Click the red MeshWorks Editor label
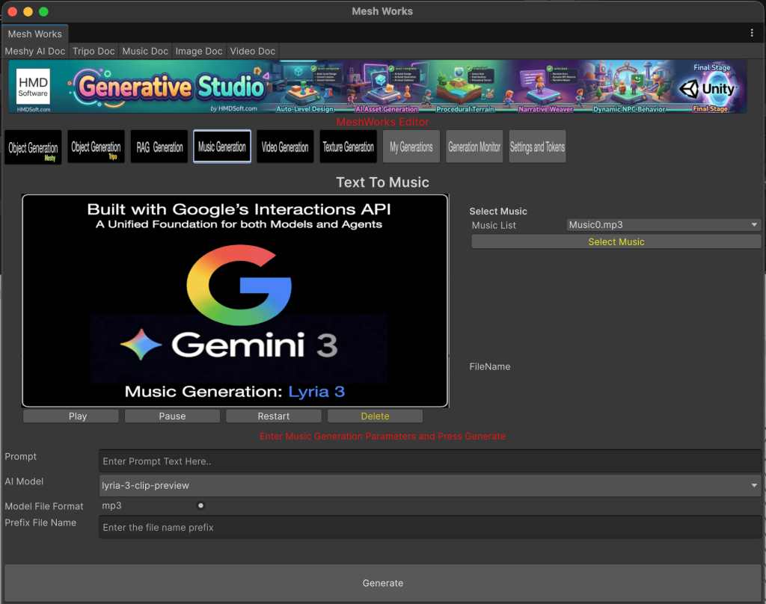766x604 pixels. (382, 122)
